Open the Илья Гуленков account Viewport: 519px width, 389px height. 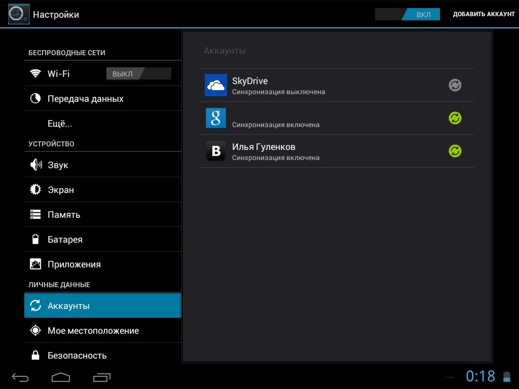(x=337, y=151)
